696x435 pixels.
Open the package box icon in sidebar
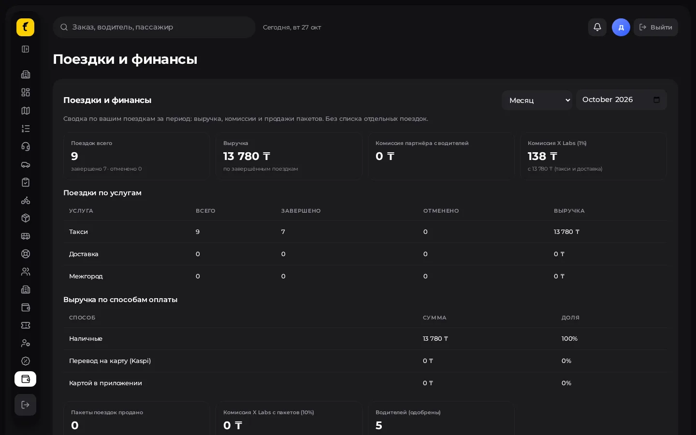pos(26,218)
